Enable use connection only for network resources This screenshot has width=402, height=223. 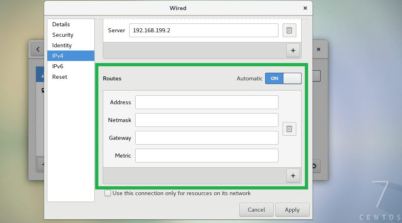tap(108, 194)
